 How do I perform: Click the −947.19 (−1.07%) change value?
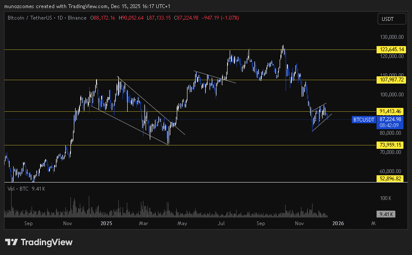point(220,18)
